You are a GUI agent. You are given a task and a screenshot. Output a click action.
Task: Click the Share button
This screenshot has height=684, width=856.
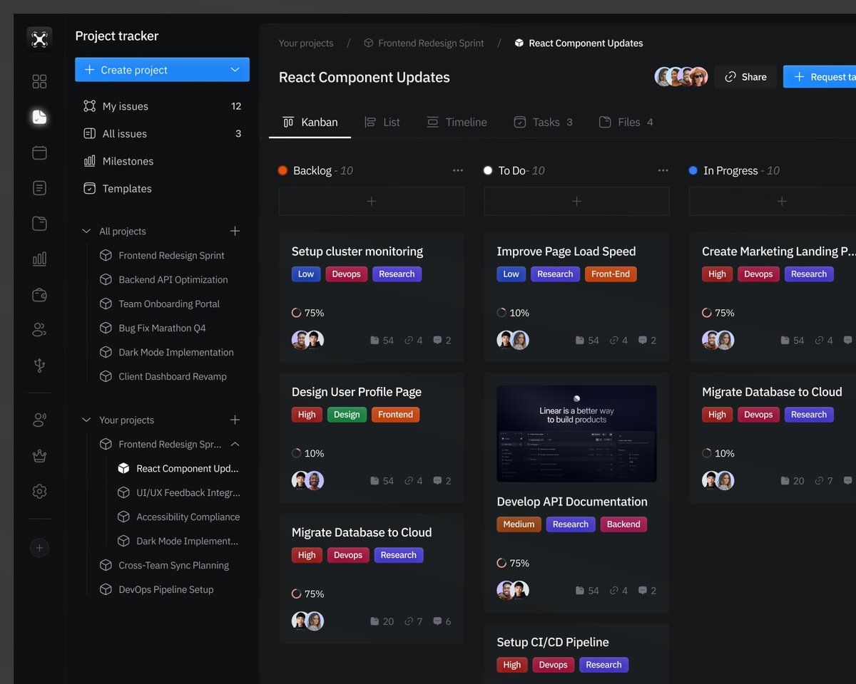point(745,77)
